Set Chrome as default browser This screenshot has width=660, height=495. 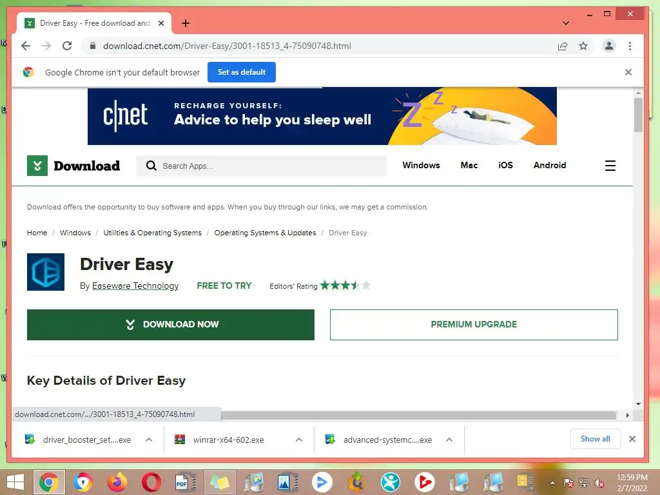click(242, 72)
